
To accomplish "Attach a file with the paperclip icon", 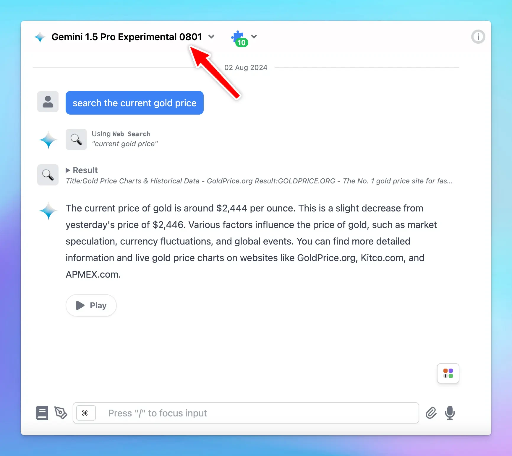I will 431,413.
